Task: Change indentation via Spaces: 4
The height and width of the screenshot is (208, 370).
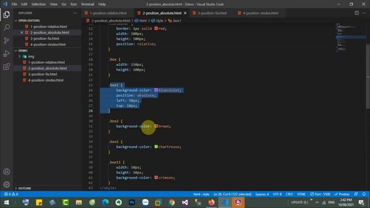Action: coord(262,194)
